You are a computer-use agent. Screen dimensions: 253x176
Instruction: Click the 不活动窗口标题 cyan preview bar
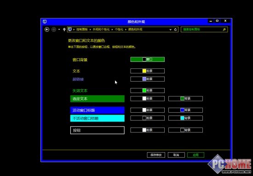point(98,118)
